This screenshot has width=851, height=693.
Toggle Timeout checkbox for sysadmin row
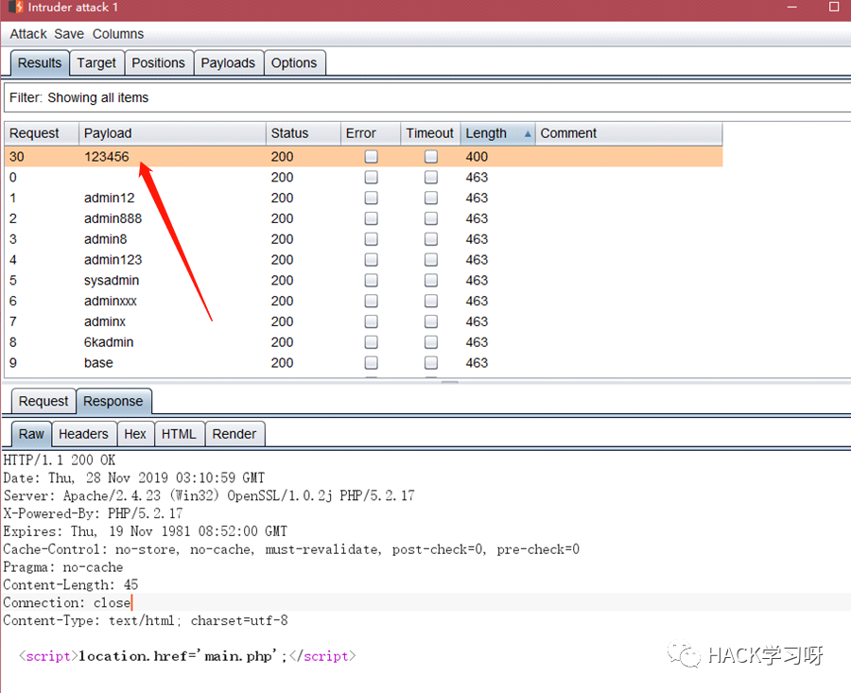431,281
